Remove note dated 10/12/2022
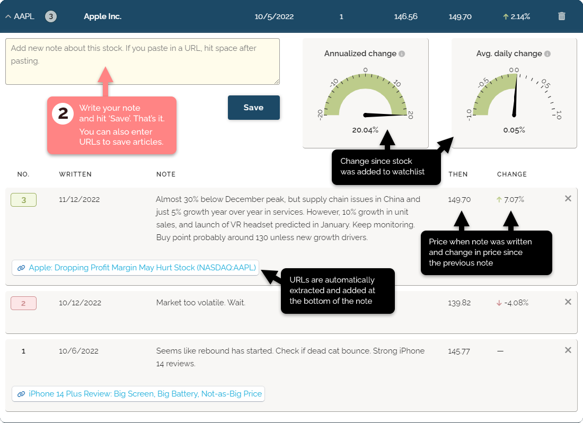The image size is (583, 423). click(568, 302)
